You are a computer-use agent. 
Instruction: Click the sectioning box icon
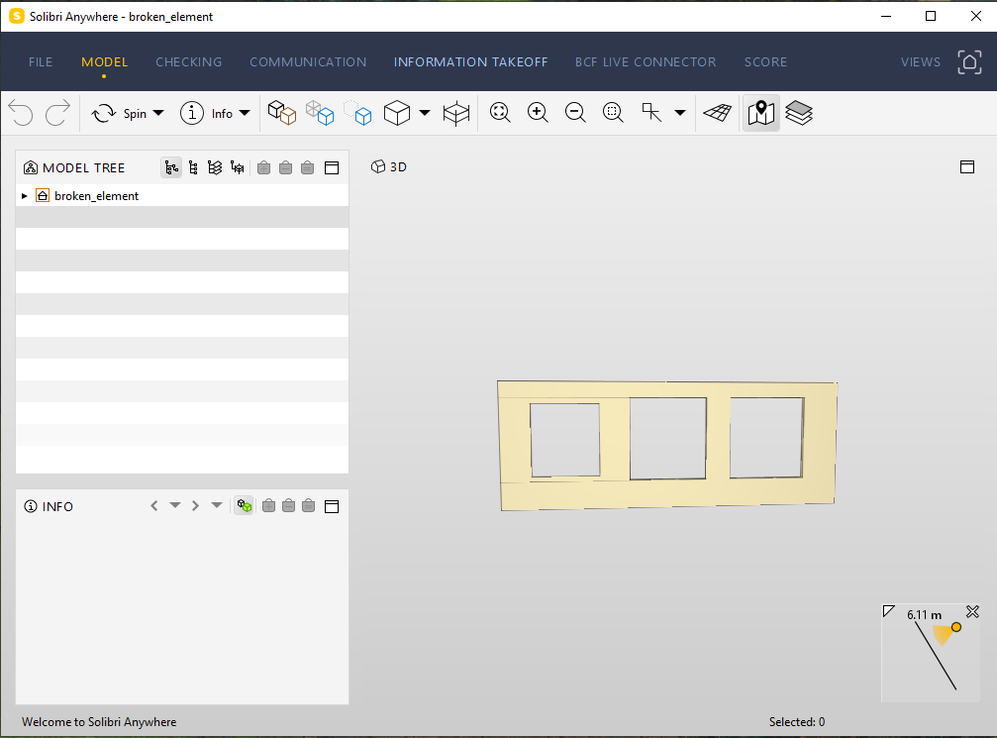[x=455, y=113]
